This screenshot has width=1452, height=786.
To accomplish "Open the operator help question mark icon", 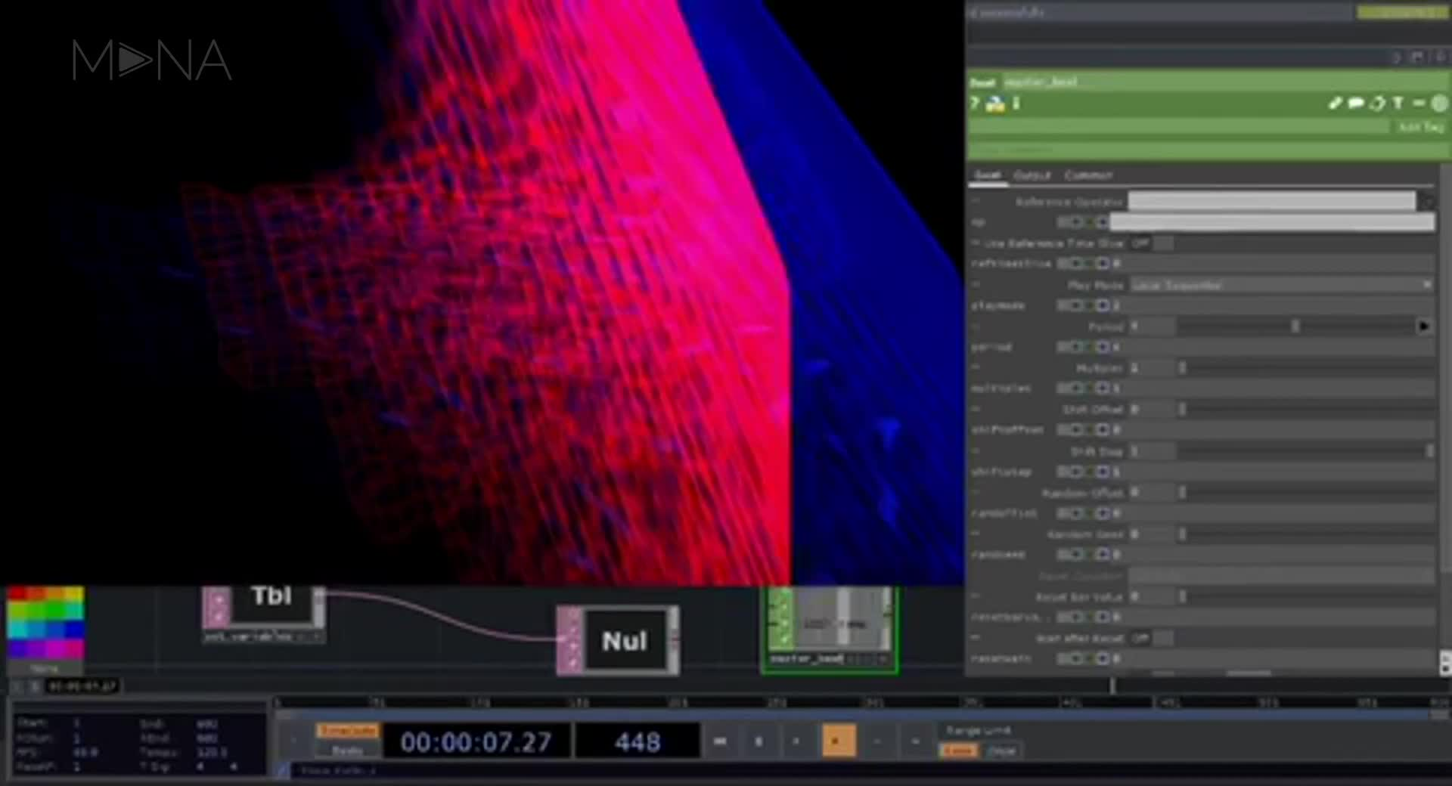I will (x=975, y=104).
